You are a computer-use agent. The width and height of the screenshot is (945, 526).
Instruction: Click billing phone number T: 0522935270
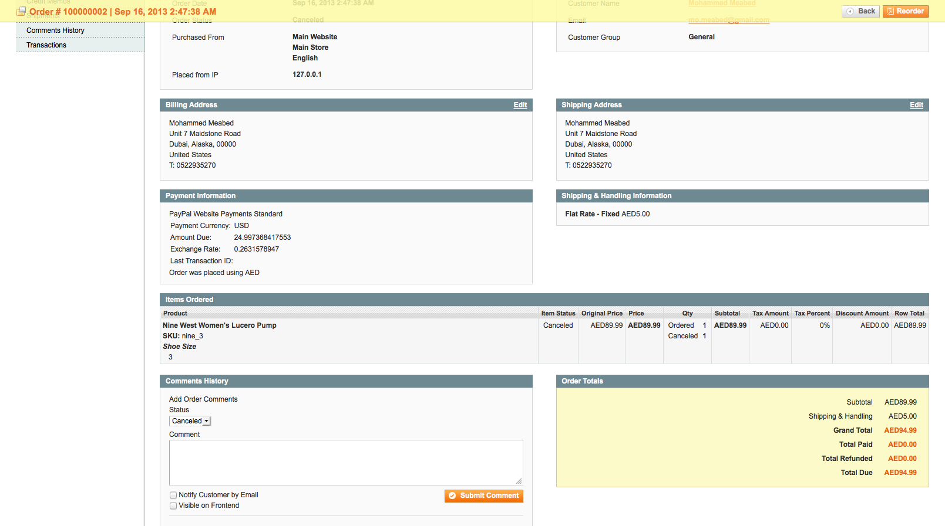[193, 165]
